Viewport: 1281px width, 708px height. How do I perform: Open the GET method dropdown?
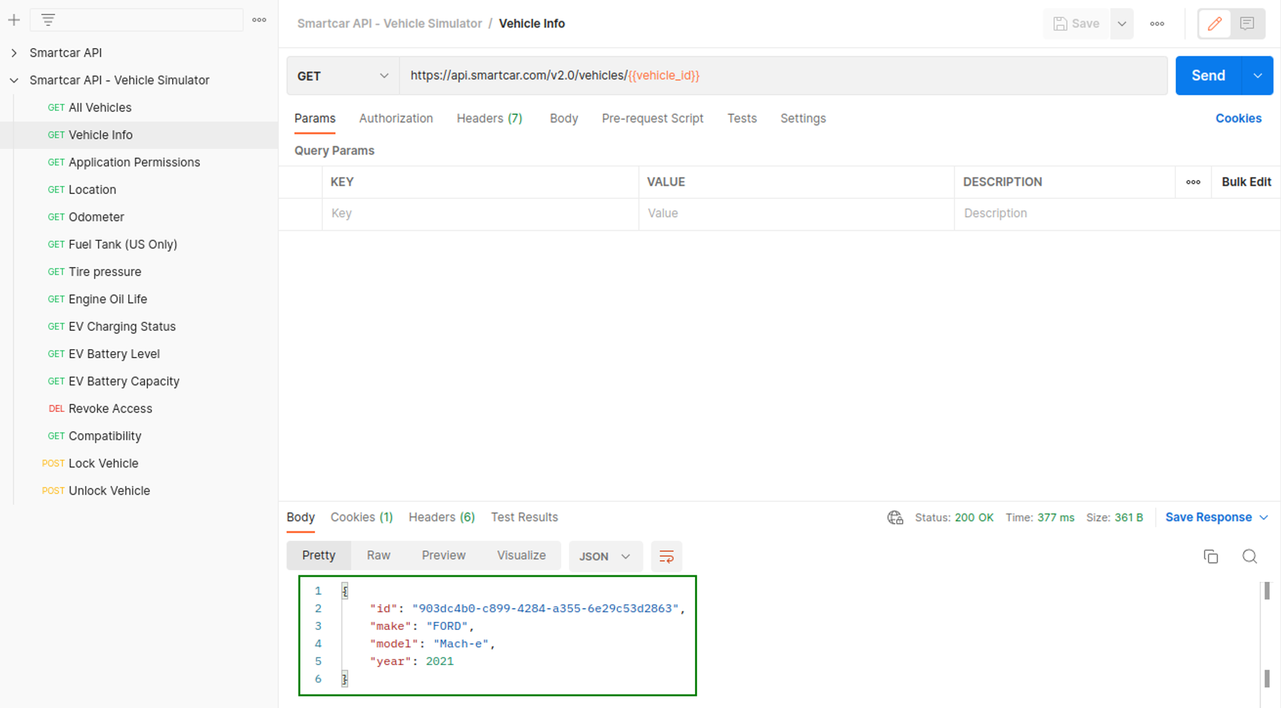point(343,76)
